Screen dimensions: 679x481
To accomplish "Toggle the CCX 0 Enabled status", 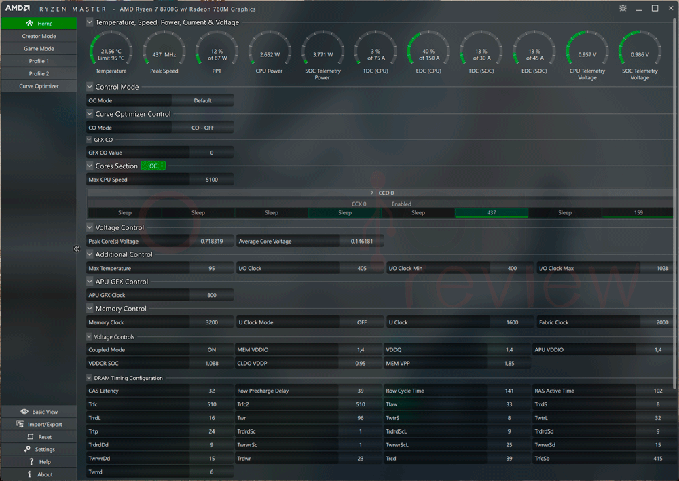I will coord(401,204).
